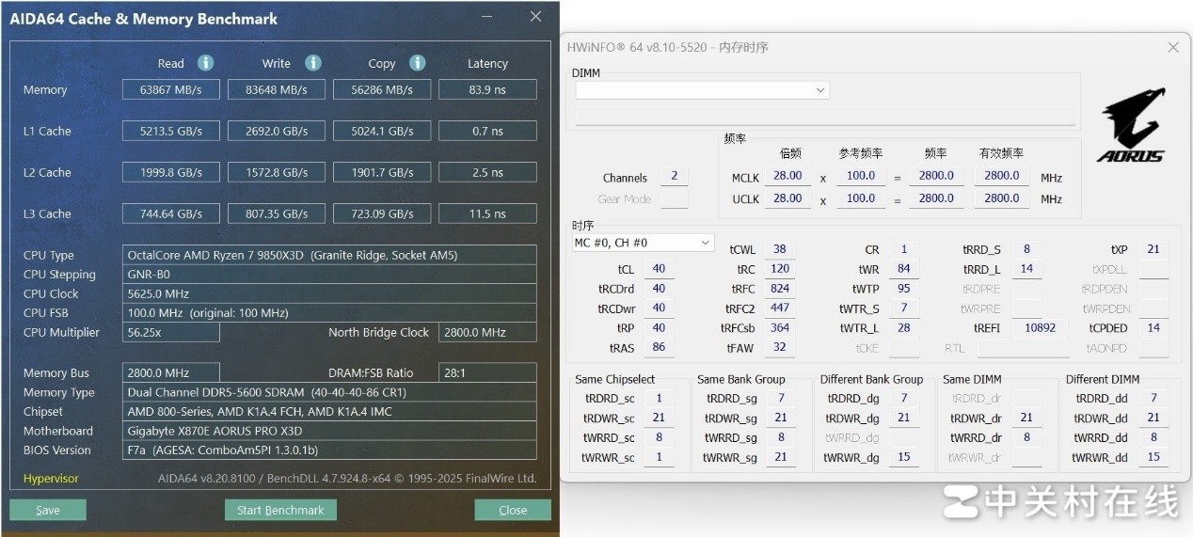Click the BIOS Version F7a field
Image resolution: width=1193 pixels, height=537 pixels.
click(329, 450)
